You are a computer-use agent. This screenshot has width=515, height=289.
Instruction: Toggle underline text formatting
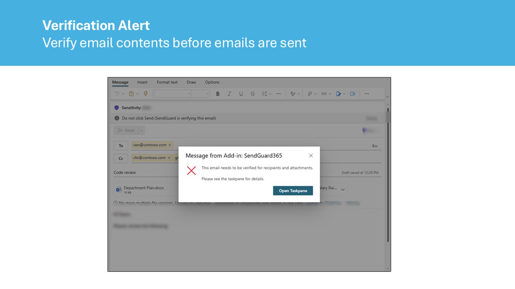tap(241, 94)
